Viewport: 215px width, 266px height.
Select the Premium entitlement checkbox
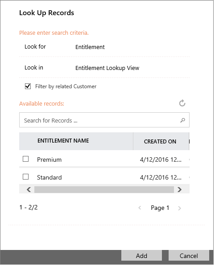(x=25, y=159)
